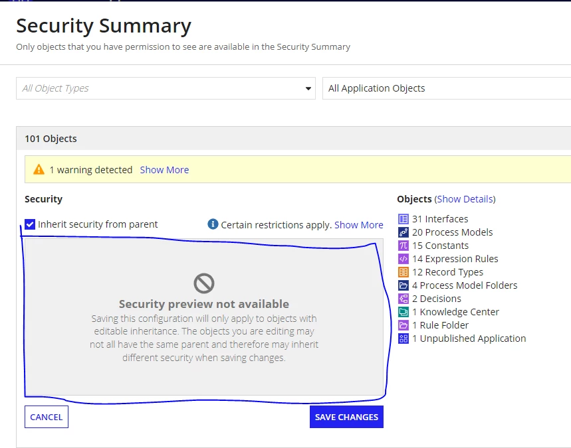The width and height of the screenshot is (571, 448).
Task: Open the All Object Types dropdown
Action: pos(166,88)
